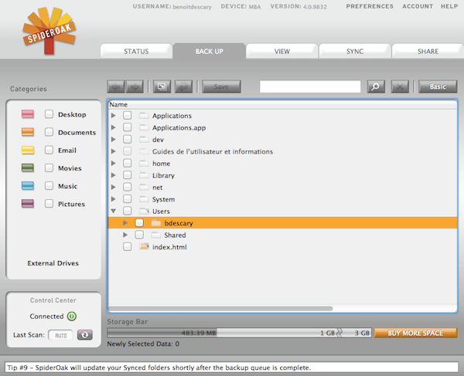Click the index.html file icon
Image resolution: width=464 pixels, height=376 pixels.
(x=144, y=247)
